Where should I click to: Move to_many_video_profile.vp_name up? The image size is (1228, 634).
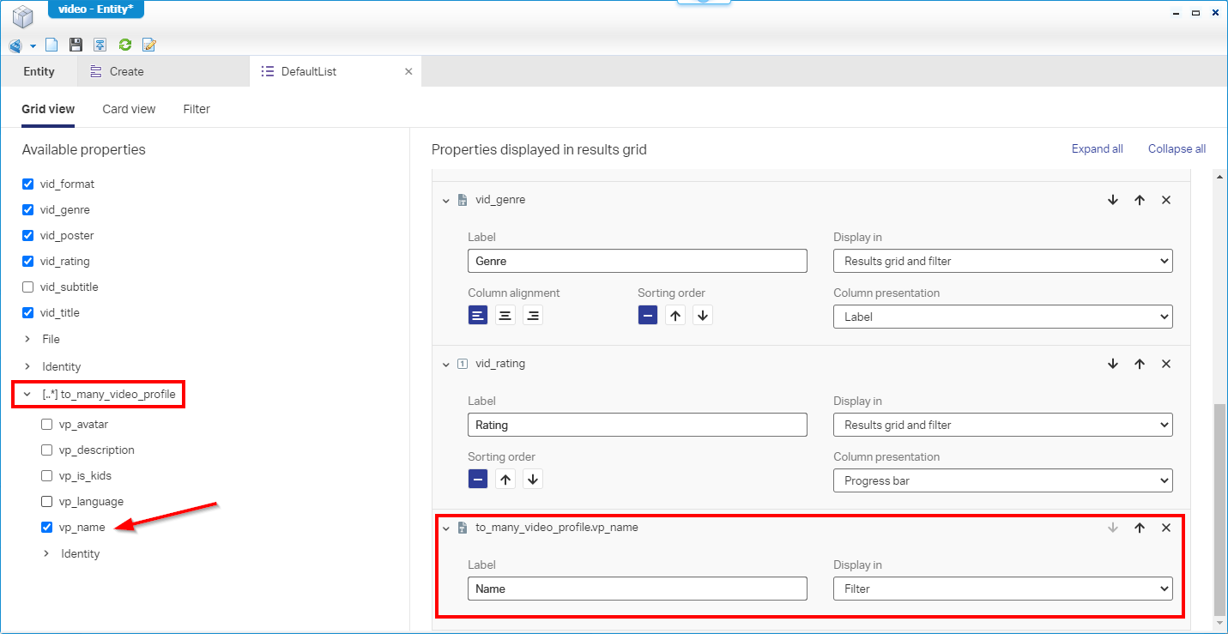(1140, 528)
